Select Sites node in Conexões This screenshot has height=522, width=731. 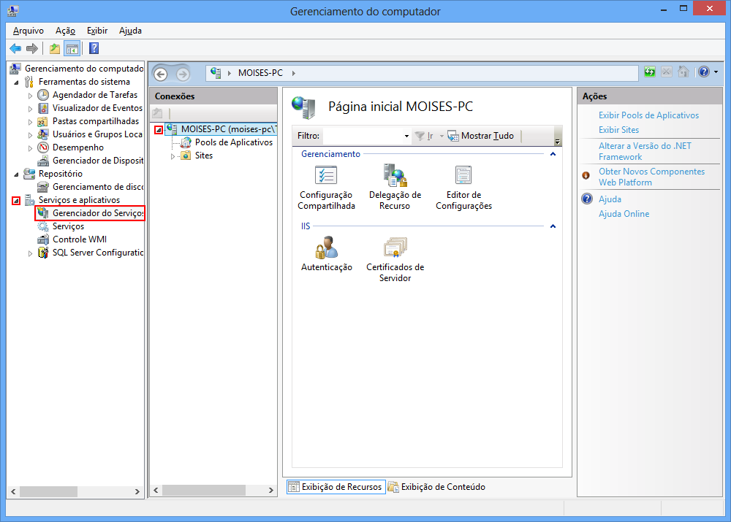(x=204, y=156)
